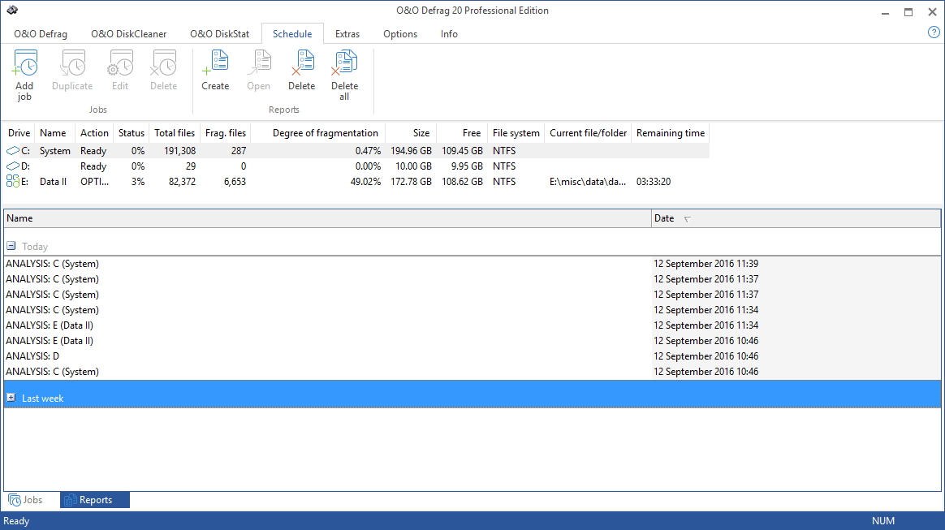Image resolution: width=945 pixels, height=530 pixels.
Task: Select the C: drive icon
Action: coord(13,151)
